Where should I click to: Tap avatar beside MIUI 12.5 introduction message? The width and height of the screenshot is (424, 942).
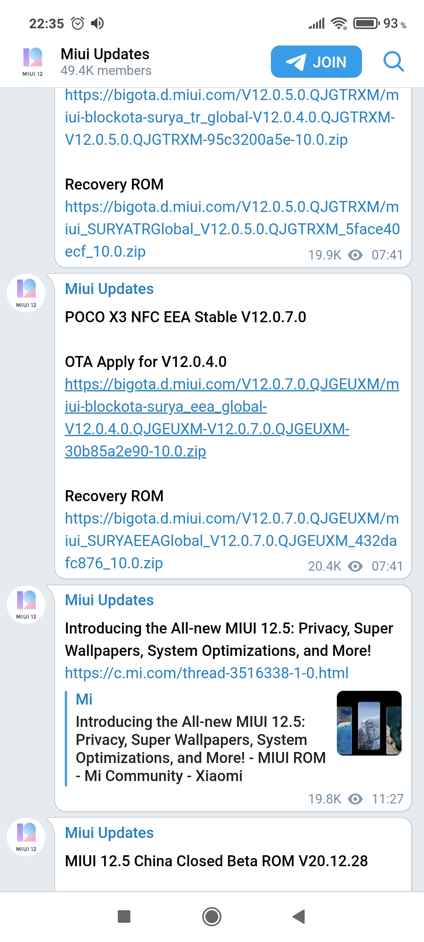[x=26, y=605]
